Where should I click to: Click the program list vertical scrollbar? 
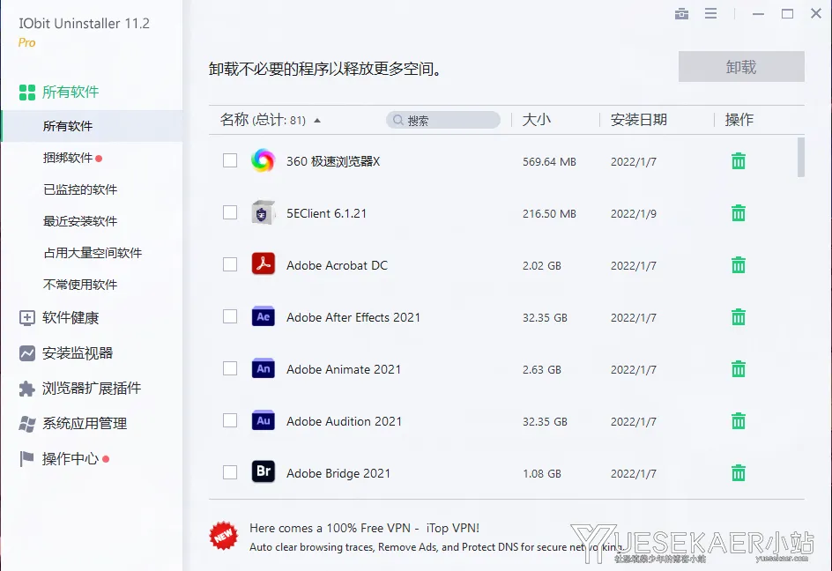800,157
